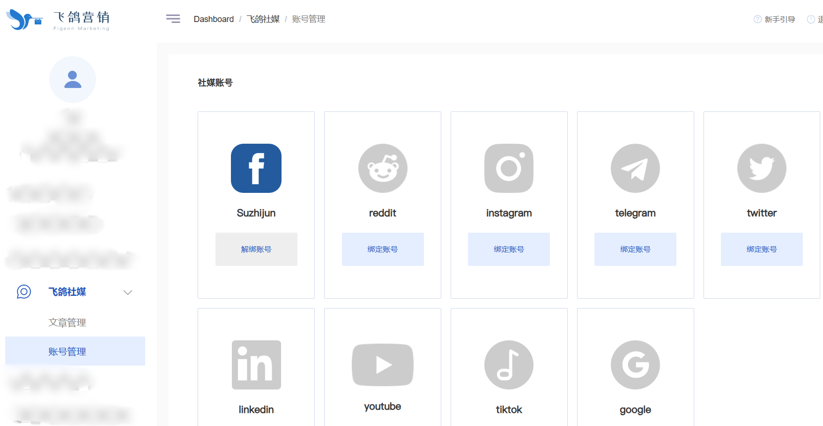Click 绑定账号 under reddit
Image resolution: width=823 pixels, height=426 pixels.
coord(383,249)
